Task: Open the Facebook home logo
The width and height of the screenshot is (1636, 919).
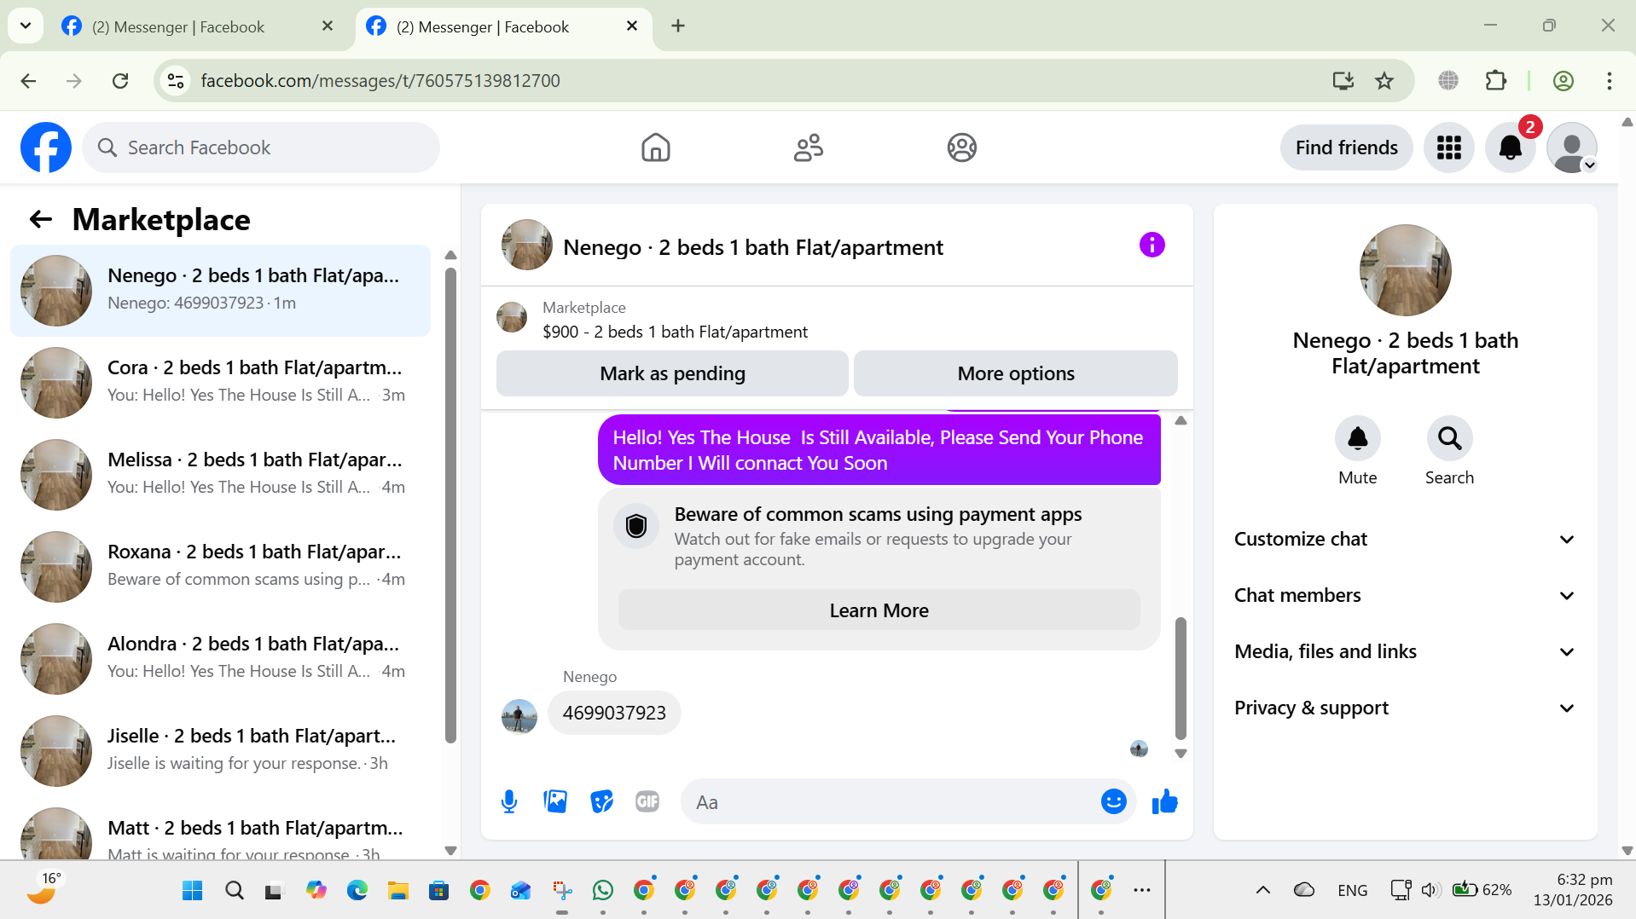Action: [46, 147]
